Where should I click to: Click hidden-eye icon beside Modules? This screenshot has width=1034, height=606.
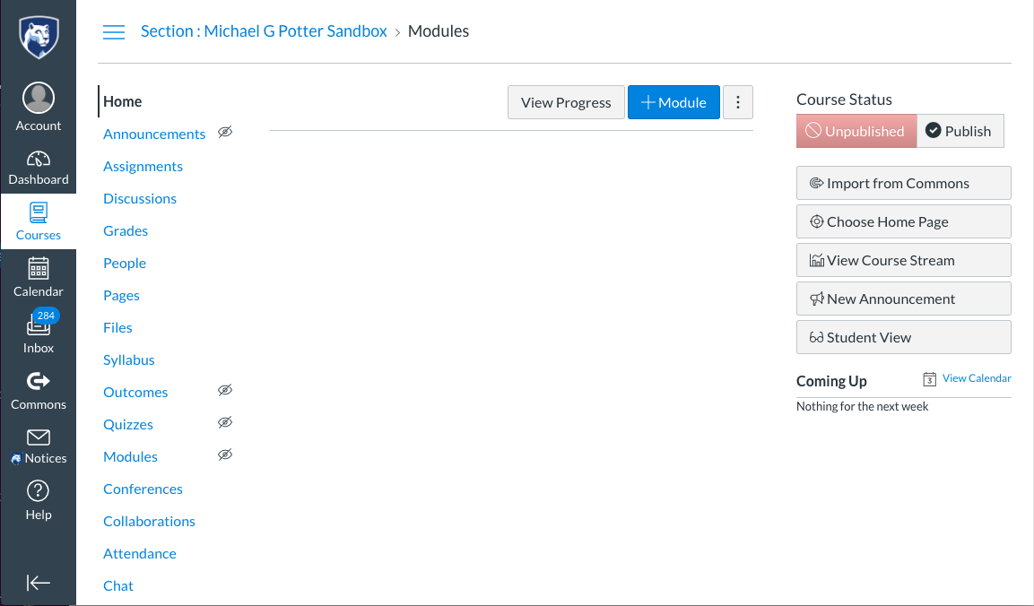tap(225, 454)
